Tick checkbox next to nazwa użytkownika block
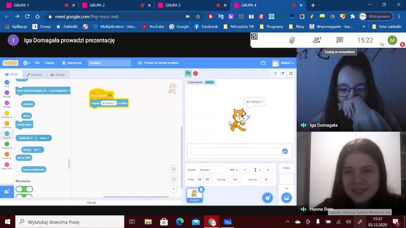406x228 pixels. pyautogui.click(x=18, y=170)
